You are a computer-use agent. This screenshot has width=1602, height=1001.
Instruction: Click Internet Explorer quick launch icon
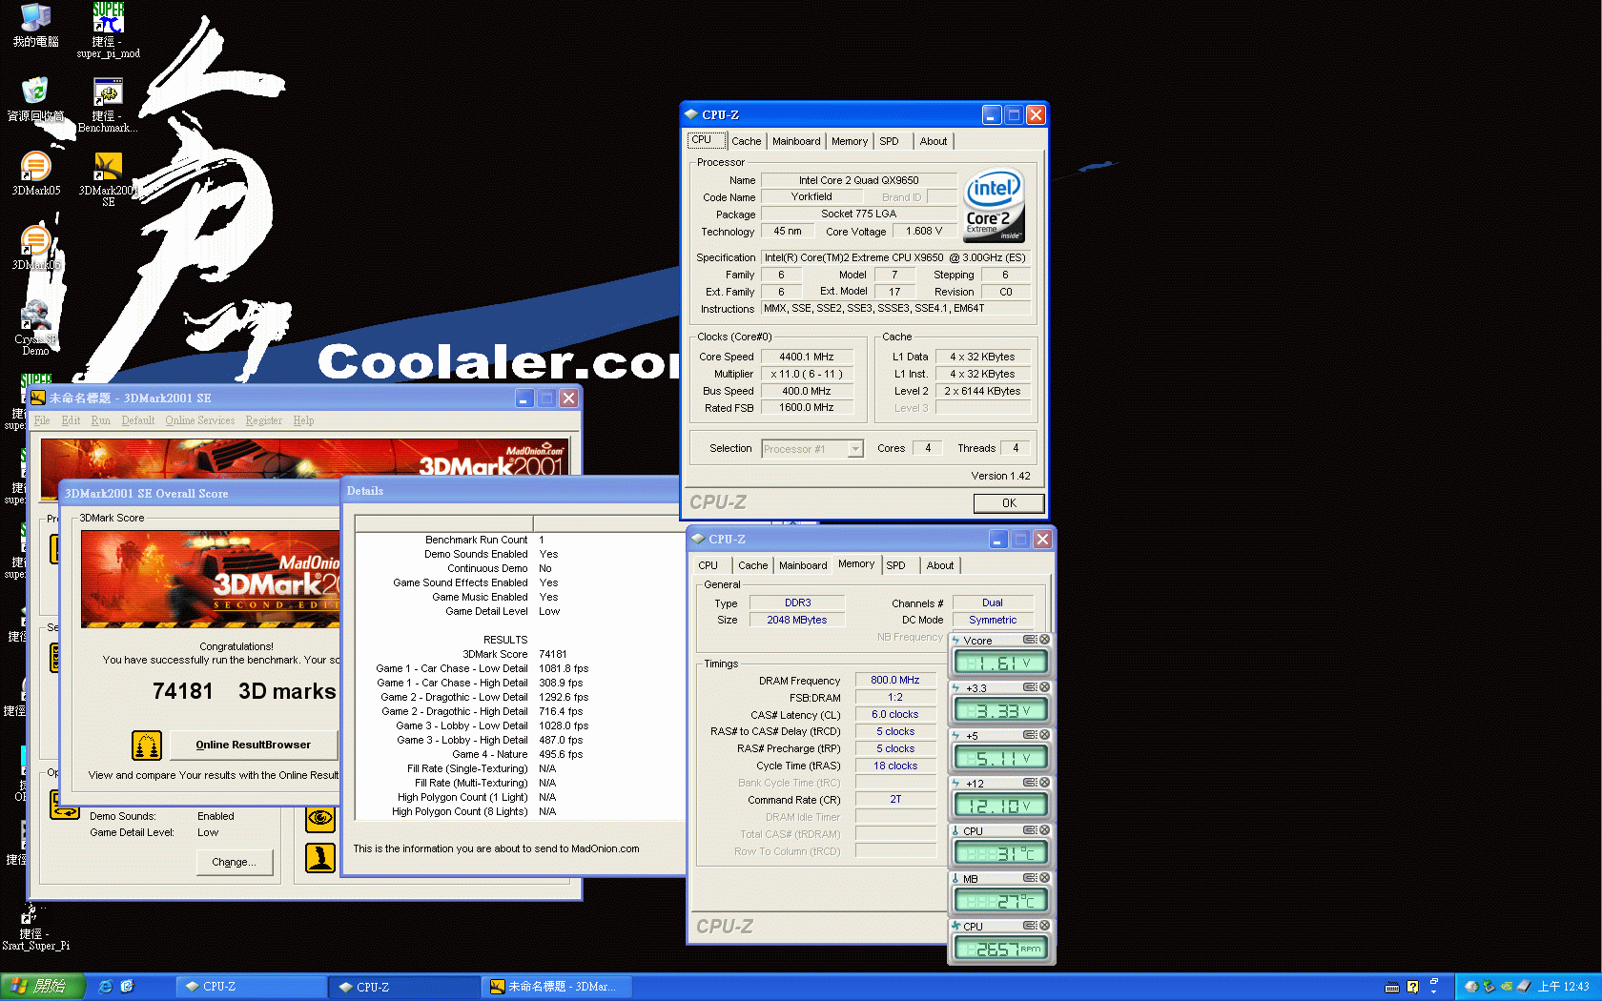pos(106,987)
